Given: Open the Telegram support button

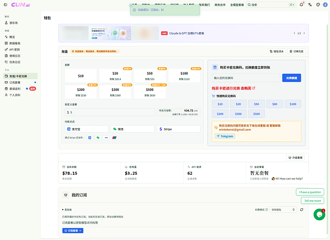Looking at the screenshot, I should point(225,136).
